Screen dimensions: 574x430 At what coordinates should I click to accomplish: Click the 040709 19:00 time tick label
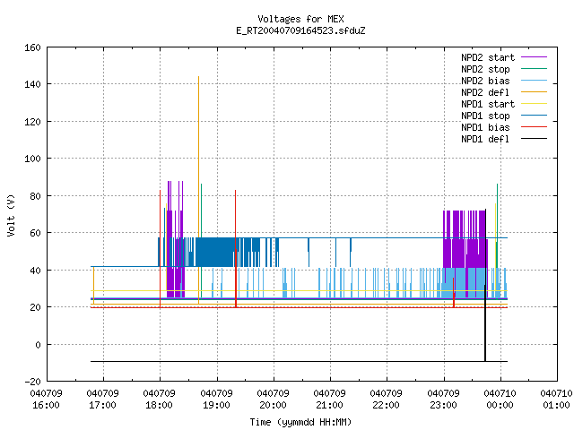[216, 400]
